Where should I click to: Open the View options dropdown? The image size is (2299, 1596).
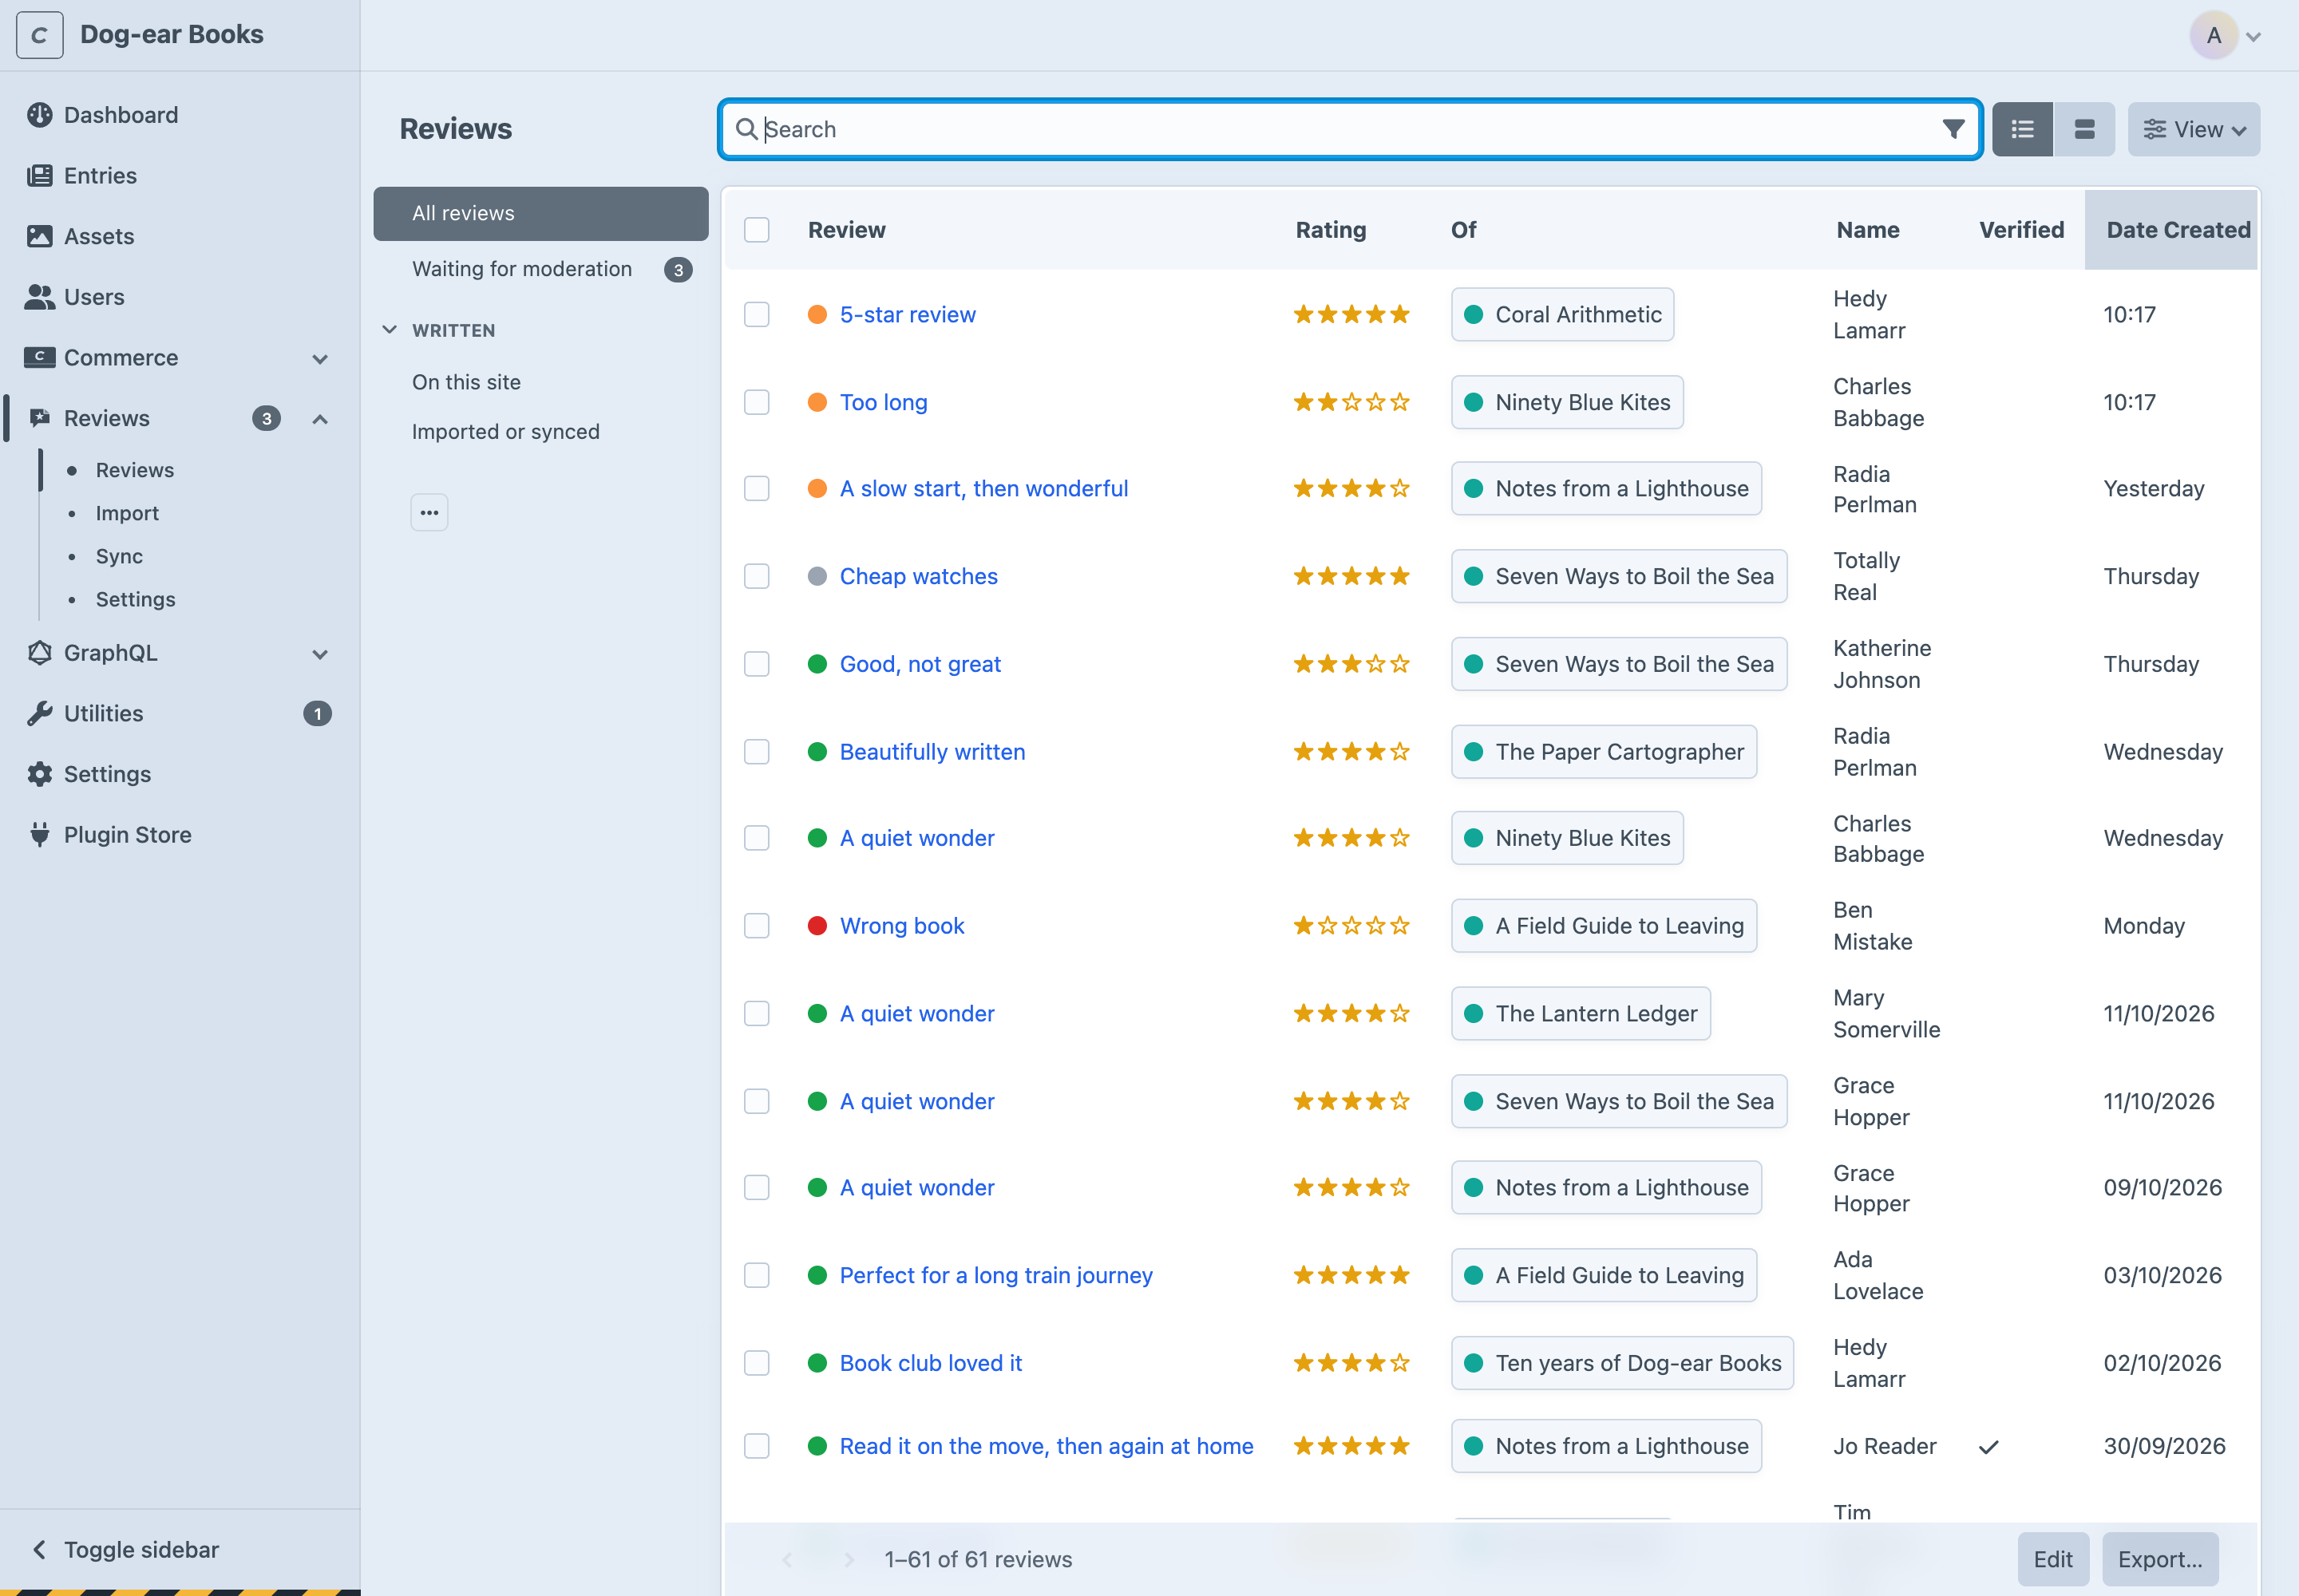point(2193,129)
